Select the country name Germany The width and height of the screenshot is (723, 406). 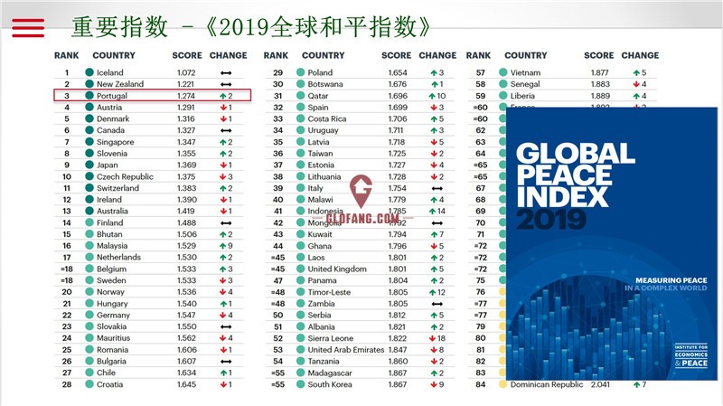[113, 315]
